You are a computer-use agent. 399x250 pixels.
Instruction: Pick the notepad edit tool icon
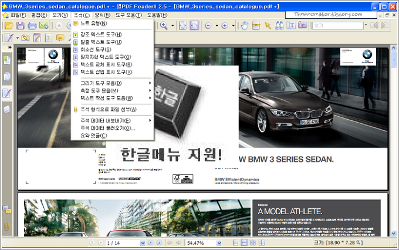point(37,38)
